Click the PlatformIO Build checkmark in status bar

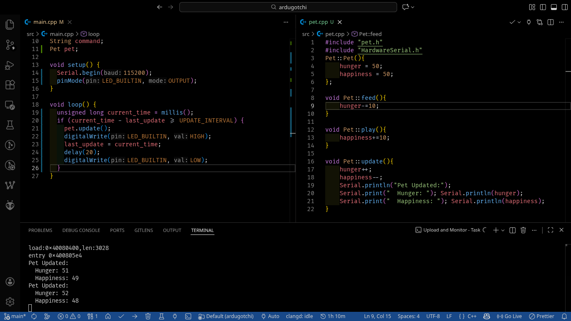(121, 316)
